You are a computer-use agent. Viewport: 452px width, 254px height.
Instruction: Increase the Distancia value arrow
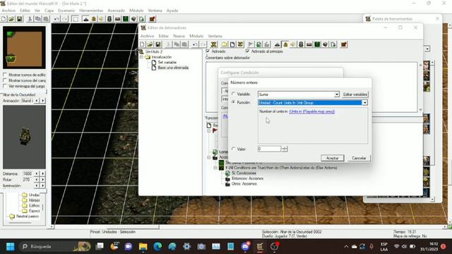click(42, 174)
